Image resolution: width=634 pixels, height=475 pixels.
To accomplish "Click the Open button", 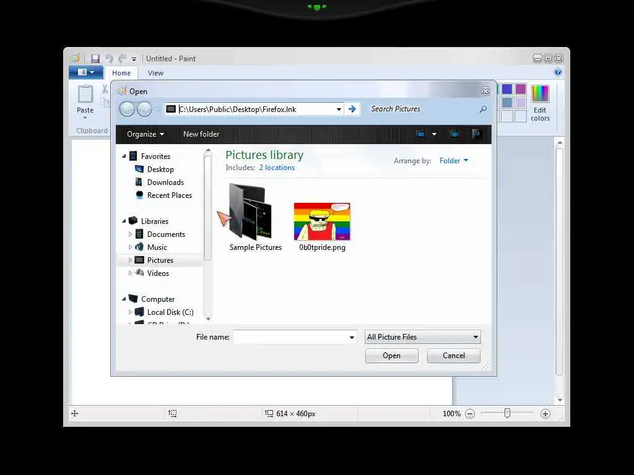I will tap(391, 356).
